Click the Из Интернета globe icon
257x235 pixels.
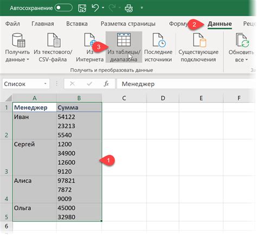[90, 40]
